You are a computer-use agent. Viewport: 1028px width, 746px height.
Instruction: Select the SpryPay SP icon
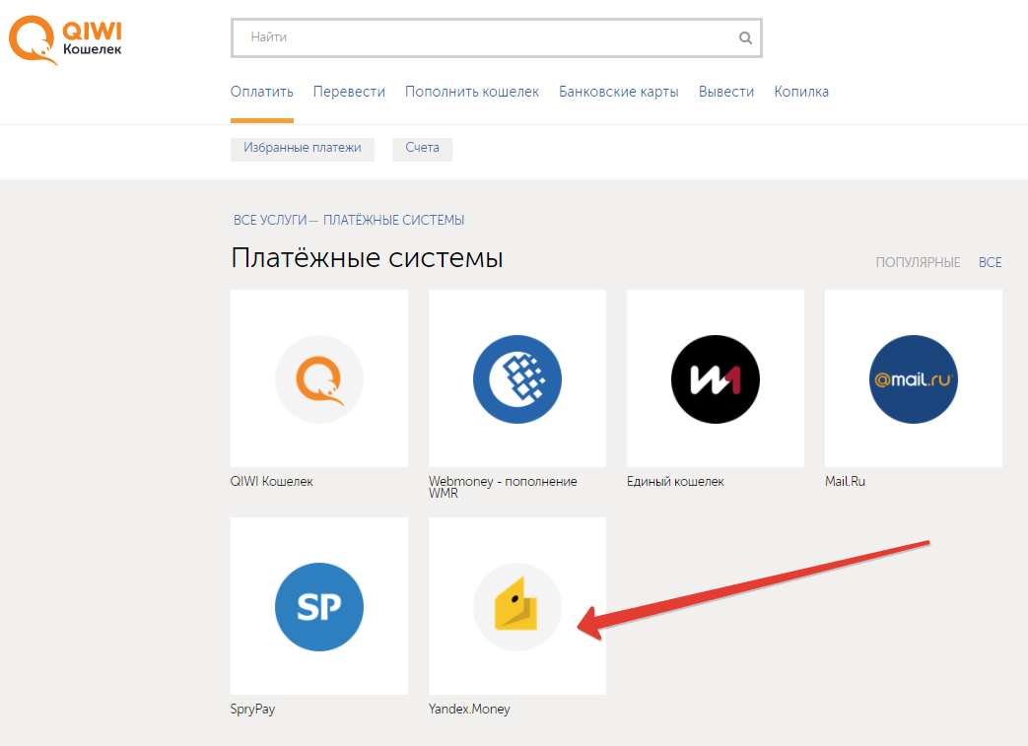(x=319, y=606)
